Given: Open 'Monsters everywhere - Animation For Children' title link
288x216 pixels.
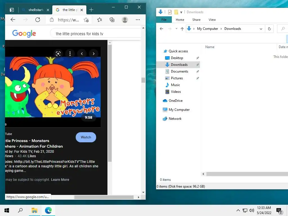Looking at the screenshot, I should coord(34,143).
